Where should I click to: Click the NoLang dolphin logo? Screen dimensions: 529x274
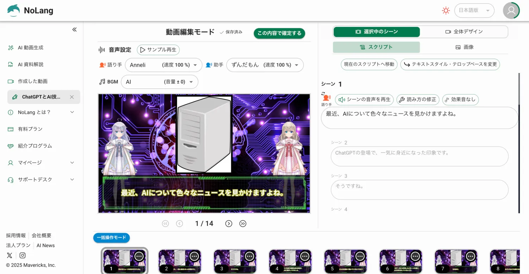pos(14,11)
